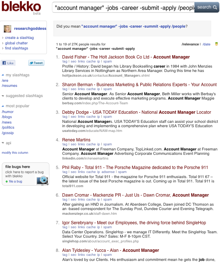Click the linkedin.com/in/reneemartins URL
222x262 pixels.
coord(85,158)
